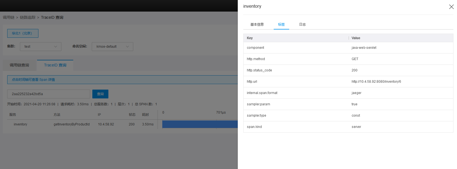
Task: Click the 服务 column header
Action: [x=13, y=115]
